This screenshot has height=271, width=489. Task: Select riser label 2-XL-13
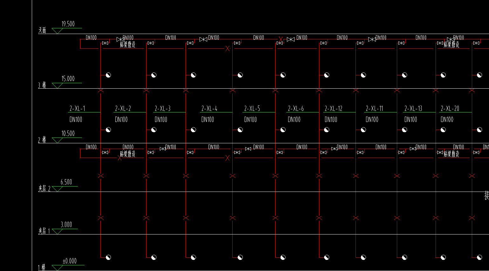(413, 108)
